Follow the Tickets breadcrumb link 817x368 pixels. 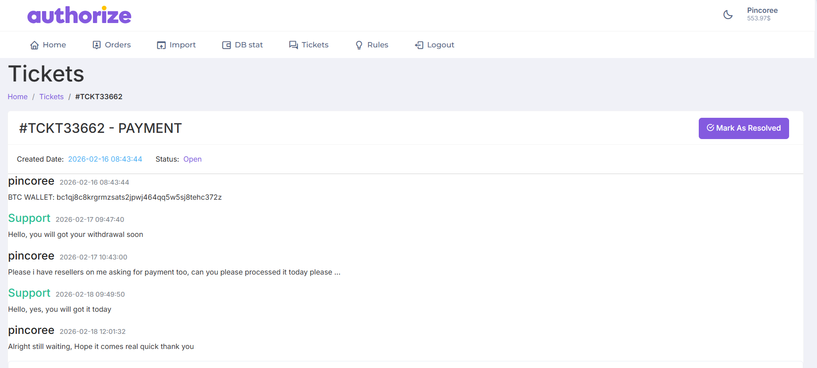[51, 97]
